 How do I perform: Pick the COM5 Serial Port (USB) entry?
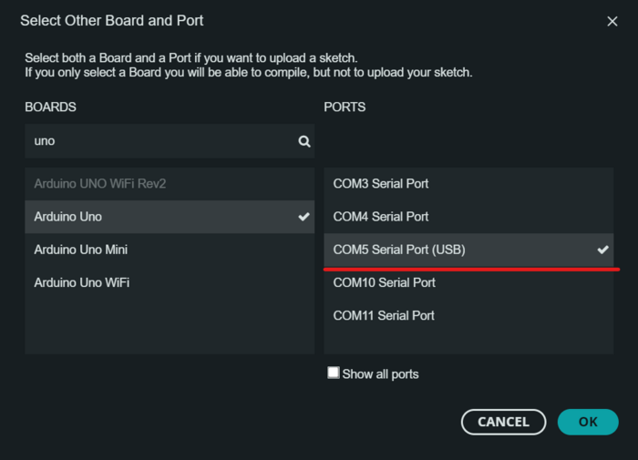[399, 250]
